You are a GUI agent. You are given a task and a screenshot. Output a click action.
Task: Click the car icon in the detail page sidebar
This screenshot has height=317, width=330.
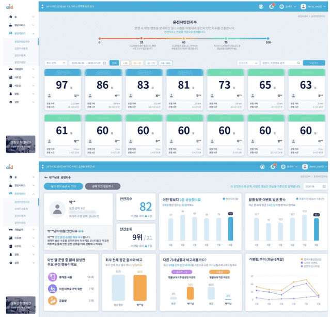pyautogui.click(x=11, y=230)
